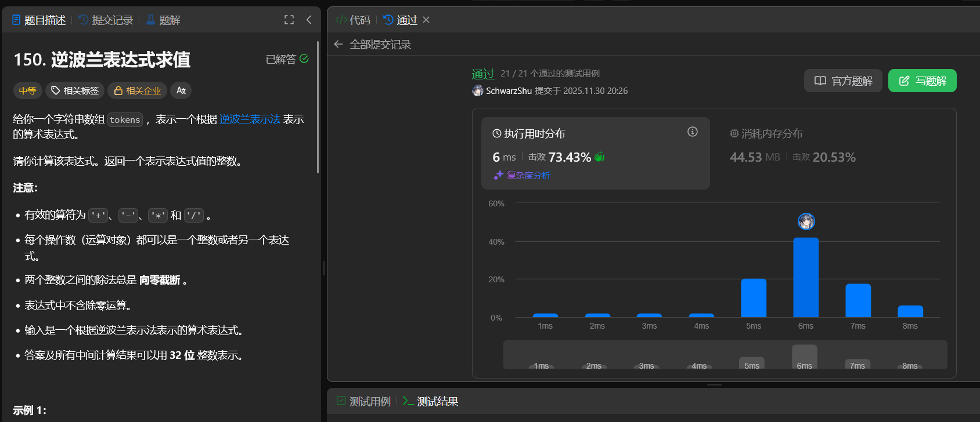Click the runtime distribution info icon

(x=692, y=132)
